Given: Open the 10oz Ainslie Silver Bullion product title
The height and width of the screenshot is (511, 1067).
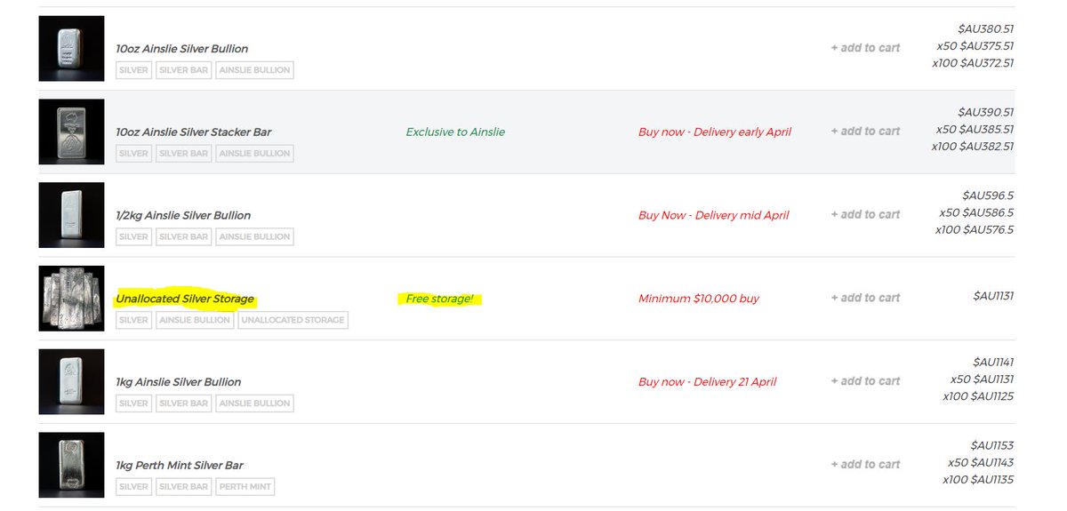Looking at the screenshot, I should (181, 49).
